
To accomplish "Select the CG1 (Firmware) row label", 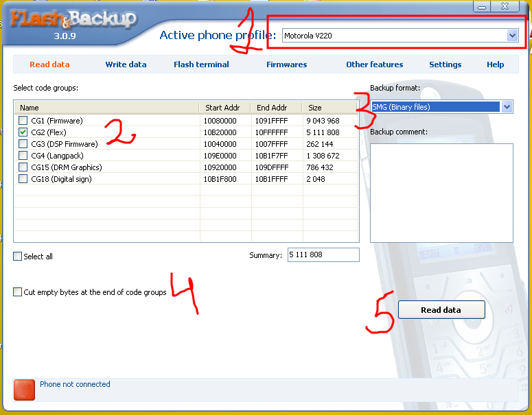I will pyautogui.click(x=57, y=121).
